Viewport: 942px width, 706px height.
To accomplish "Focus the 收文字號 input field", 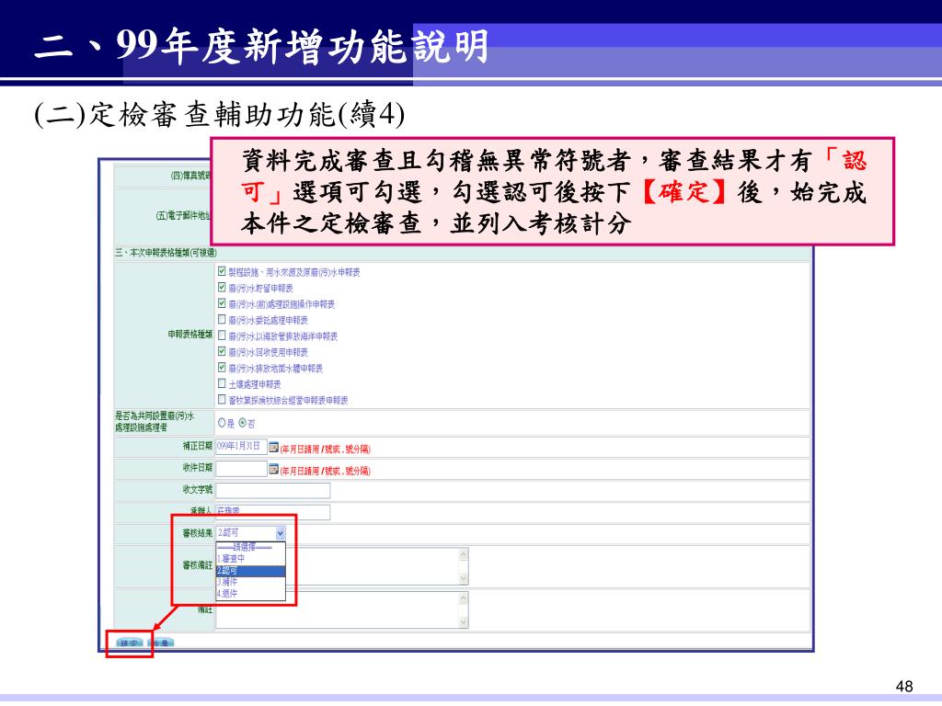I will (x=272, y=491).
